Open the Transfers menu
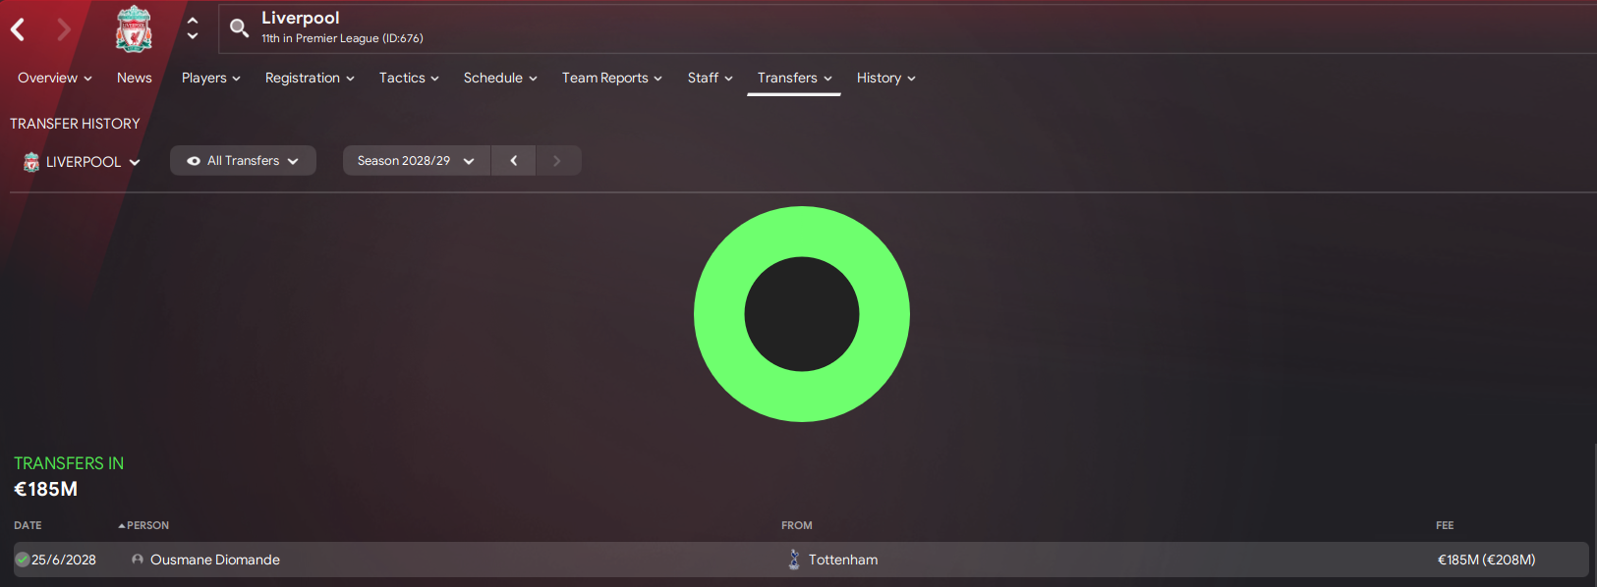The width and height of the screenshot is (1597, 587). point(794,78)
